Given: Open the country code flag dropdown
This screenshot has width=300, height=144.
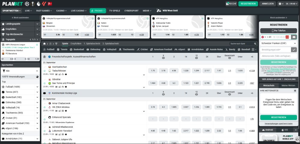Looking at the screenshot, I should [x=264, y=37].
